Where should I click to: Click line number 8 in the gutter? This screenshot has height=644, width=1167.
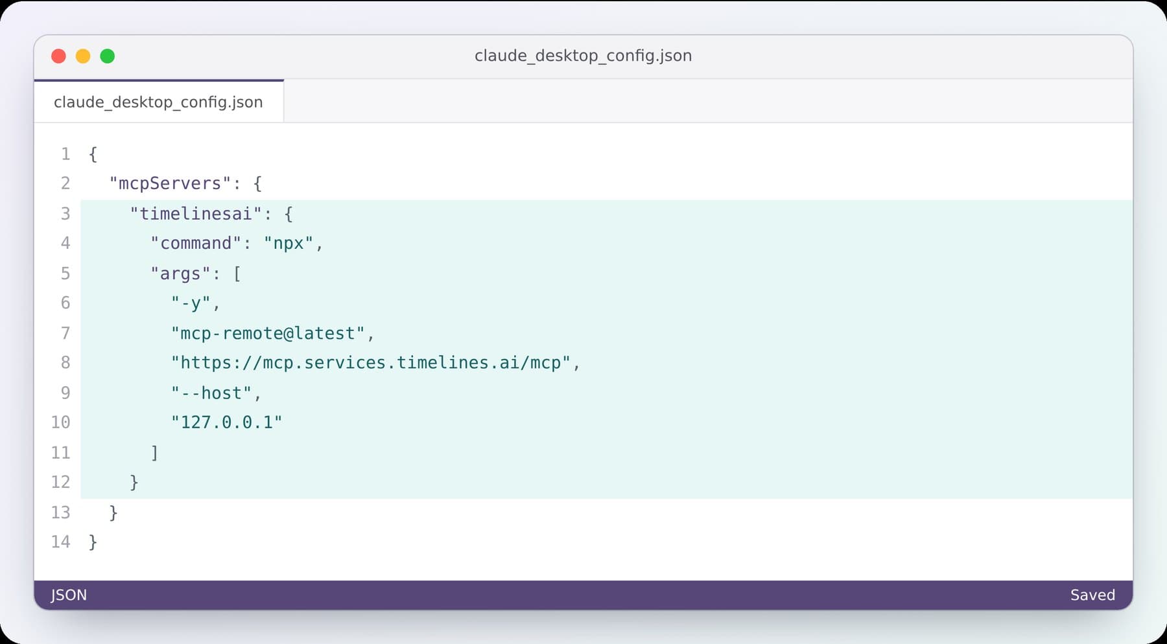click(x=65, y=362)
